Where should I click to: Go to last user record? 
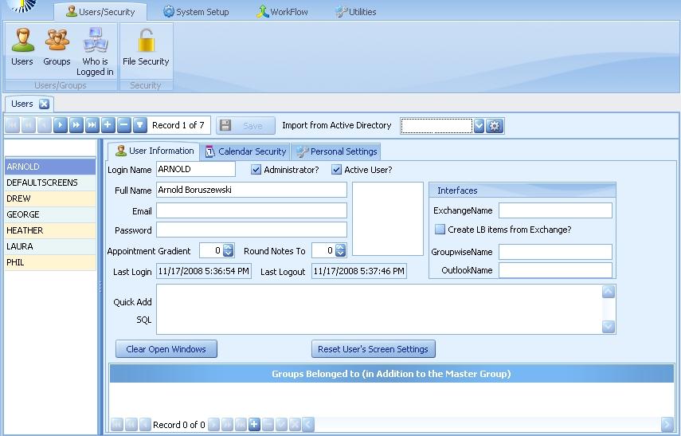click(92, 125)
